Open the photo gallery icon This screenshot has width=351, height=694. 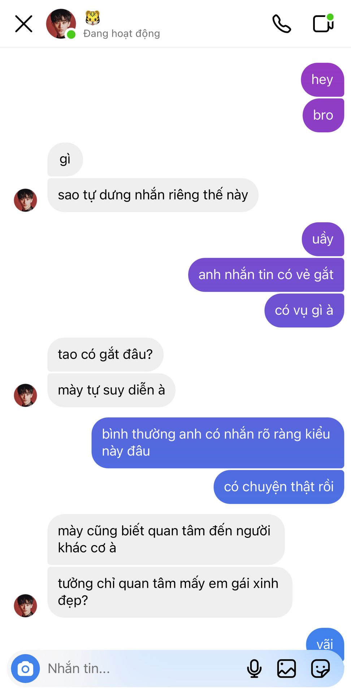(286, 668)
